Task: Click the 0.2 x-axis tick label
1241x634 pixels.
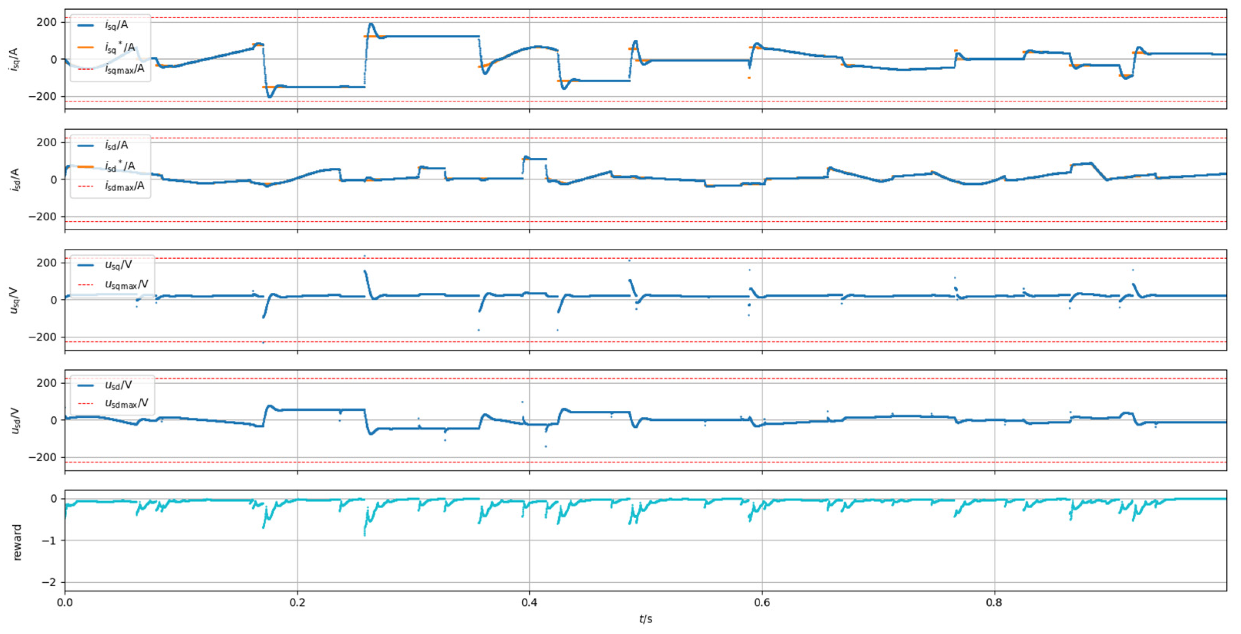Action: [297, 602]
